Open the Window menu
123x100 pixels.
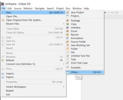77,9
